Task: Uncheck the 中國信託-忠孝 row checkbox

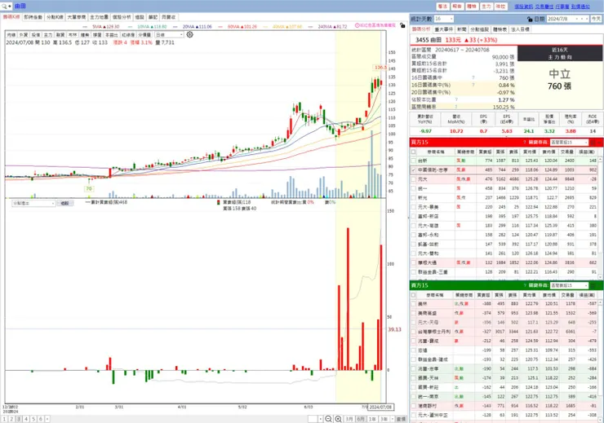Action: (413, 170)
